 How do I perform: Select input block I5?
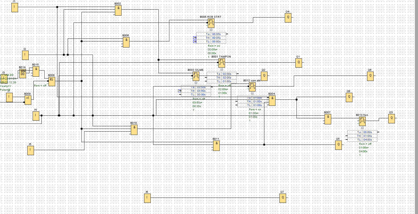click(31, 150)
